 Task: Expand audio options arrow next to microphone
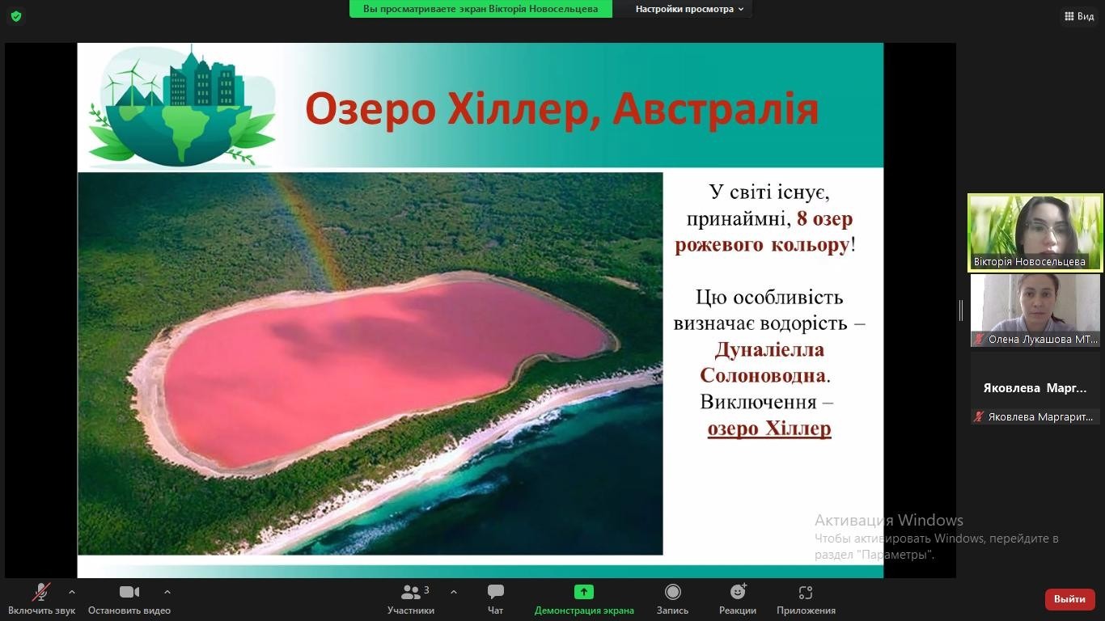point(72,592)
